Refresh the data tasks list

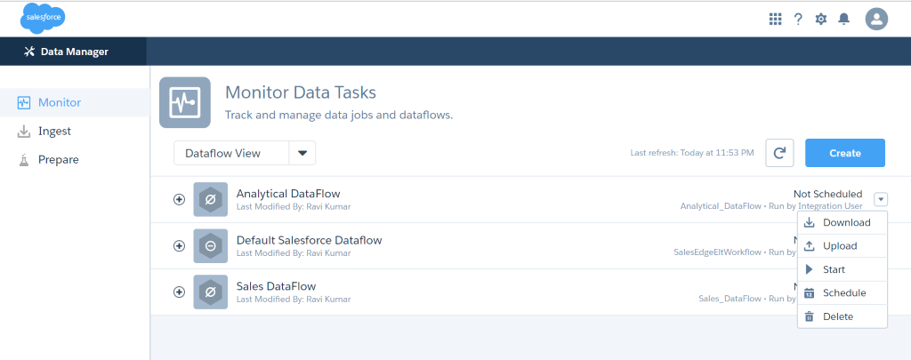[x=779, y=153]
